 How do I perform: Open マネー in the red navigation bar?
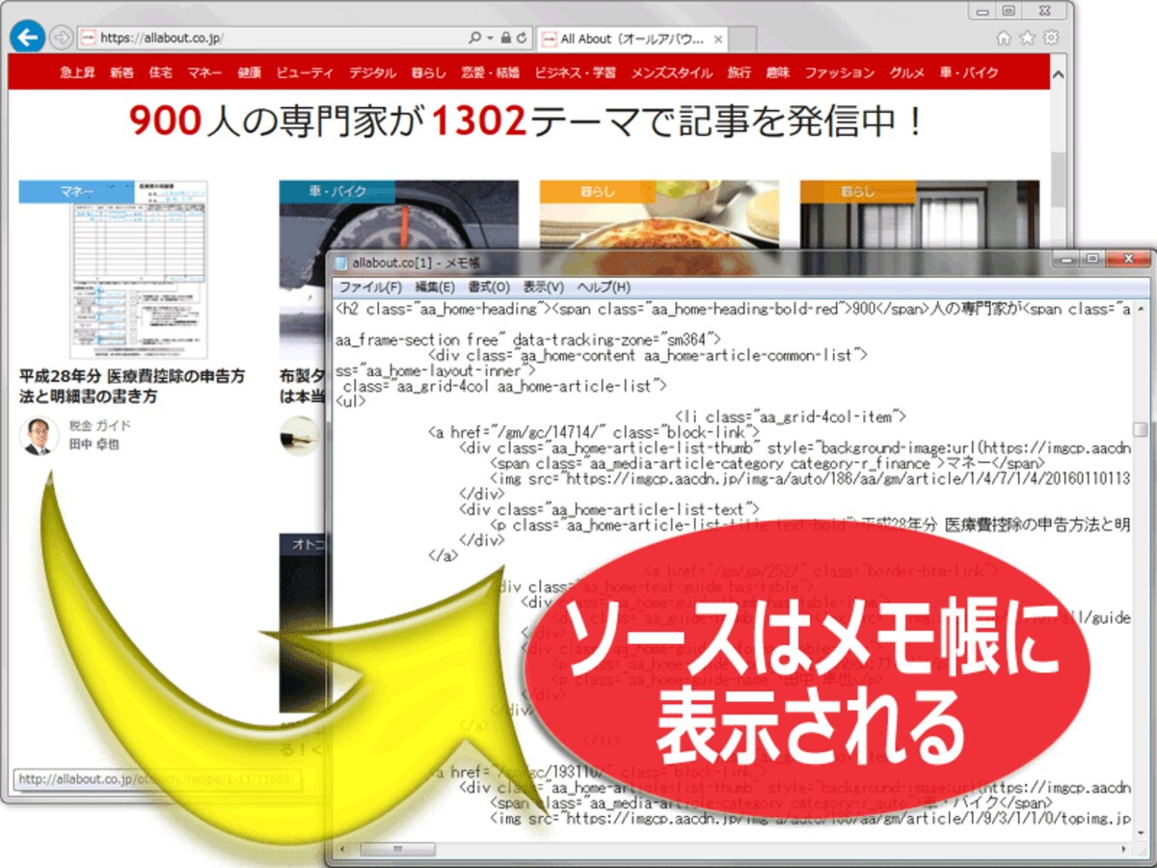(205, 72)
